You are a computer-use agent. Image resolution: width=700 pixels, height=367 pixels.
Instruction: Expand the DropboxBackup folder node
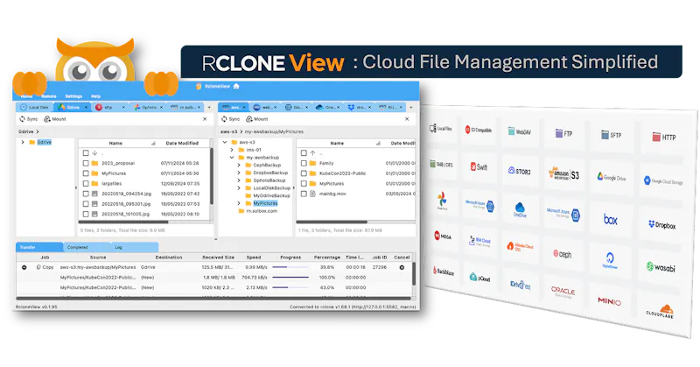239,173
